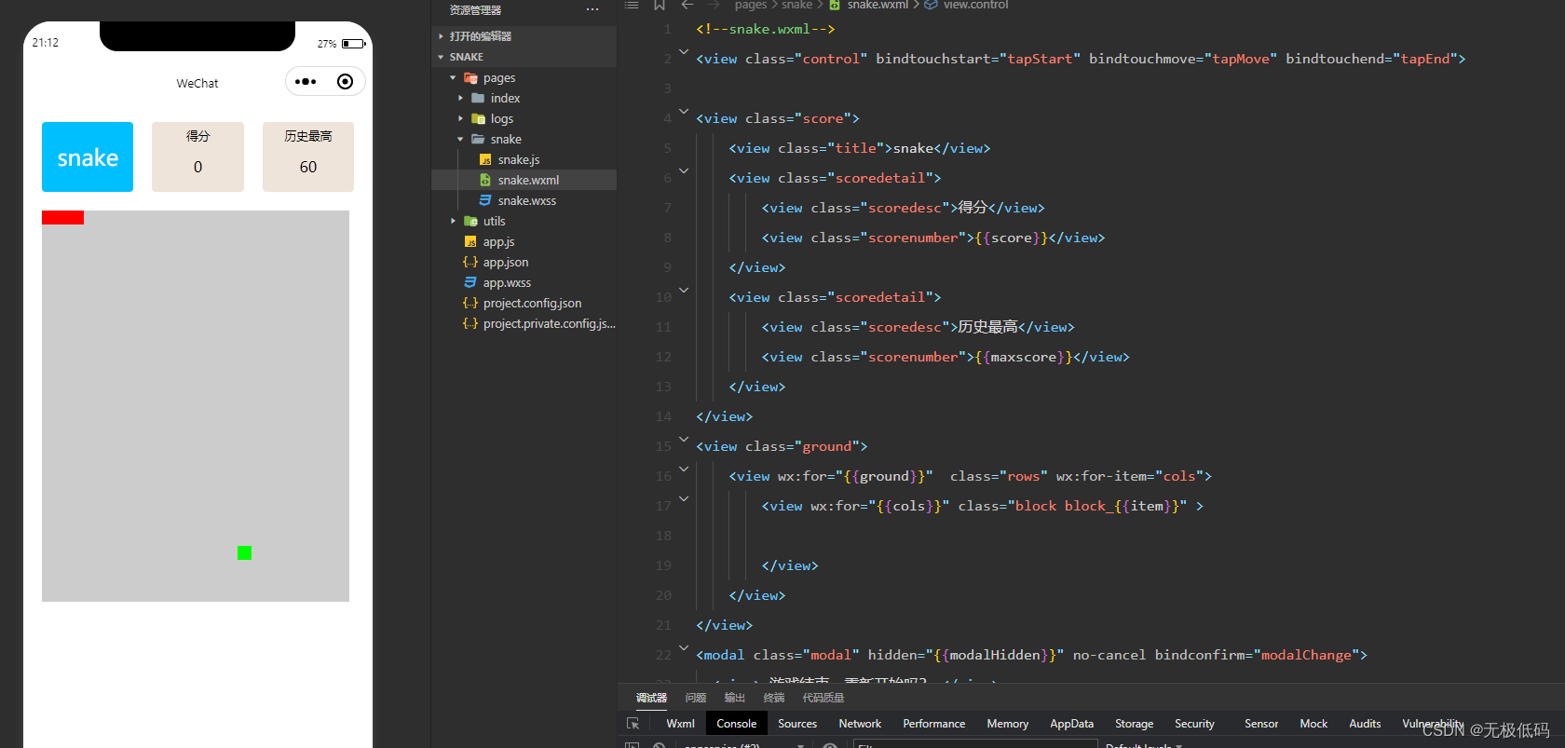Switch to the 问题 tab
The image size is (1565, 748).
pos(696,698)
